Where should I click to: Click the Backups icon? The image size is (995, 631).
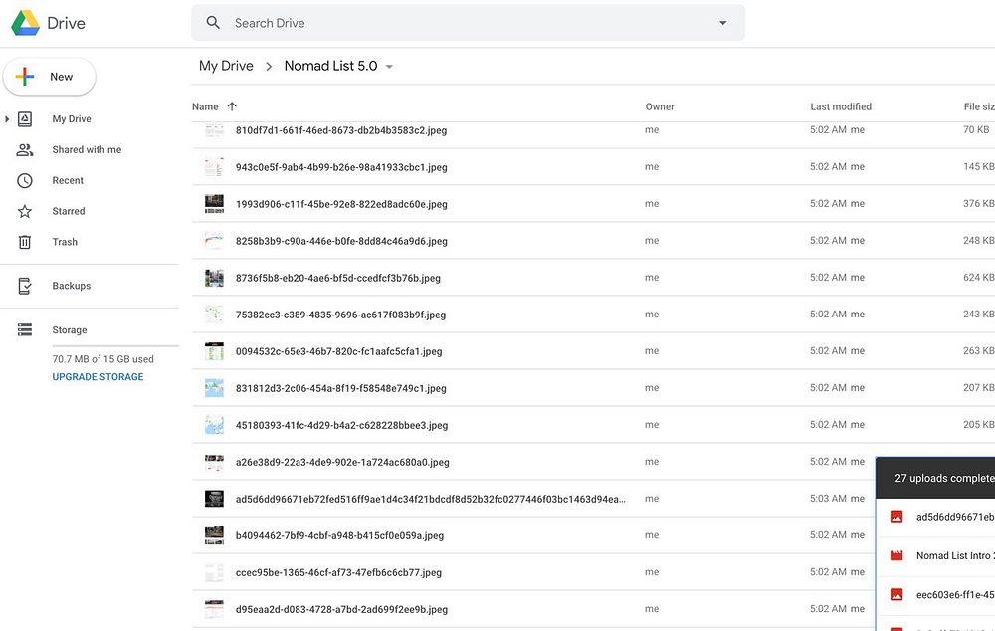(x=25, y=286)
